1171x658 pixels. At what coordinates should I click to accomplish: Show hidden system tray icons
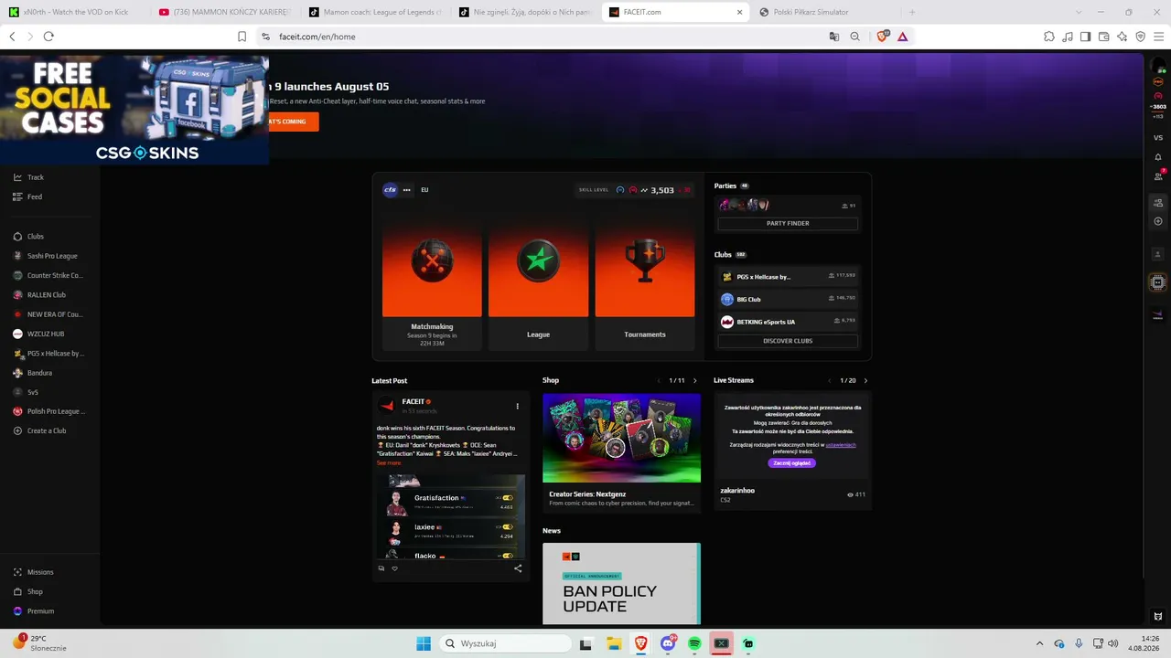pyautogui.click(x=1039, y=643)
